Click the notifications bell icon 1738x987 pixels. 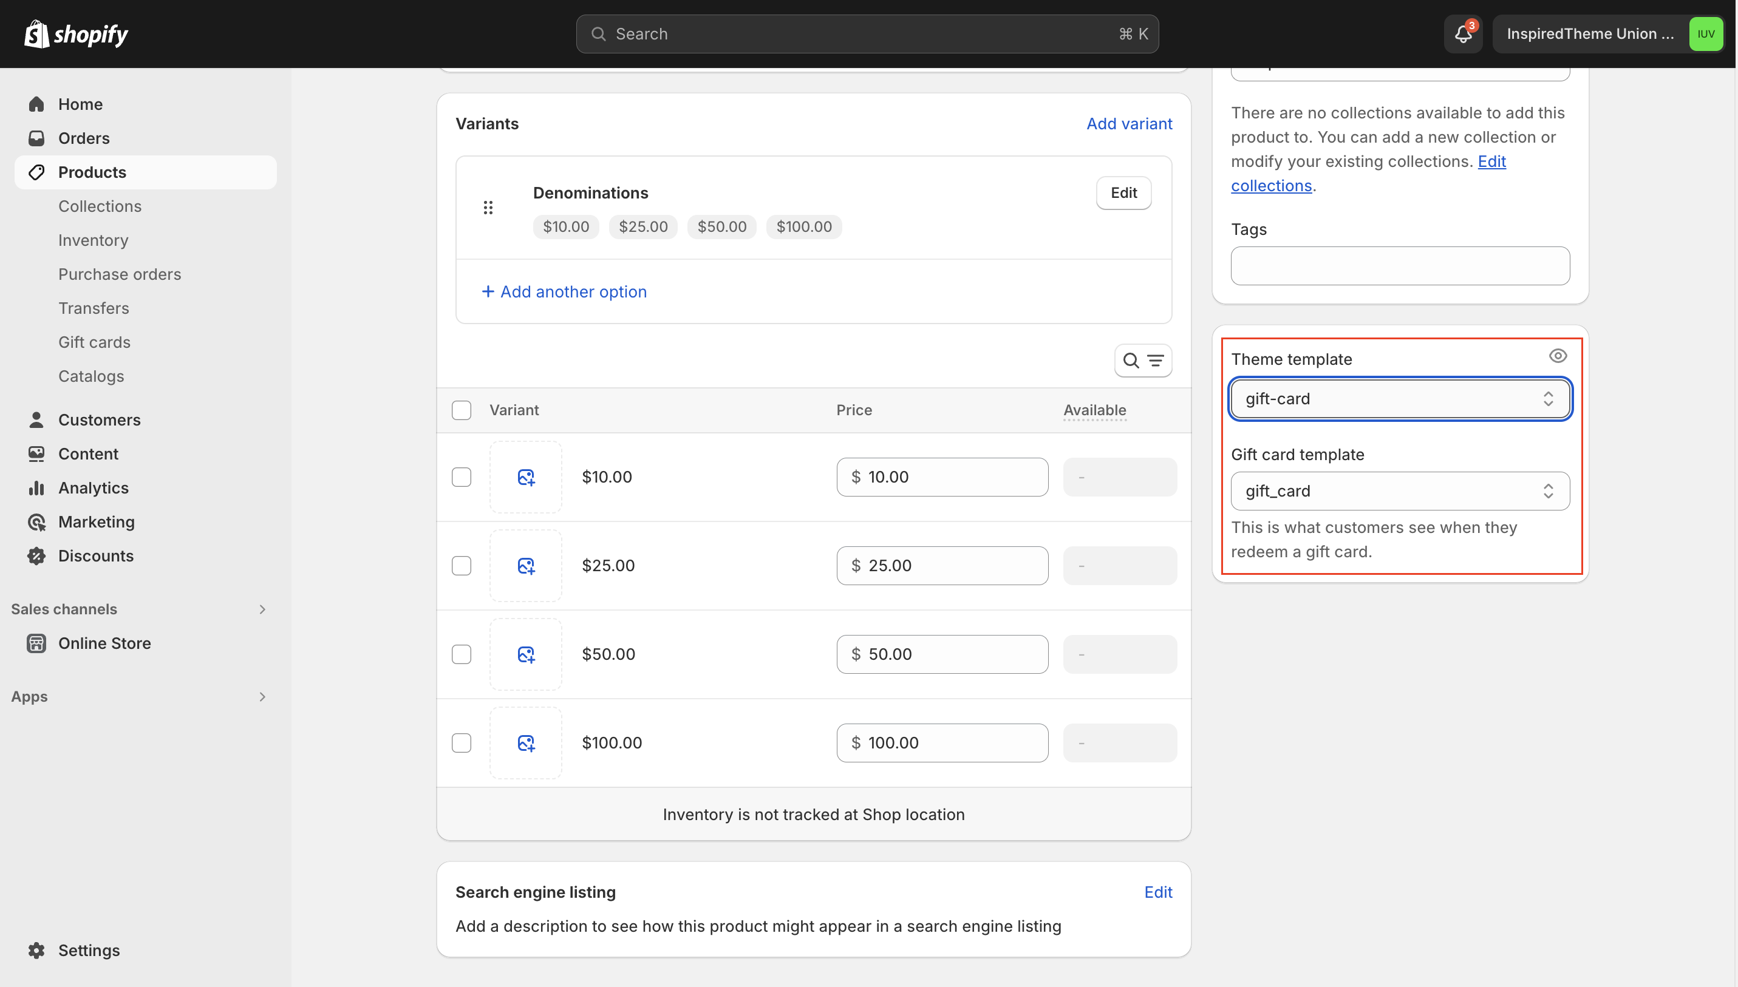tap(1463, 34)
